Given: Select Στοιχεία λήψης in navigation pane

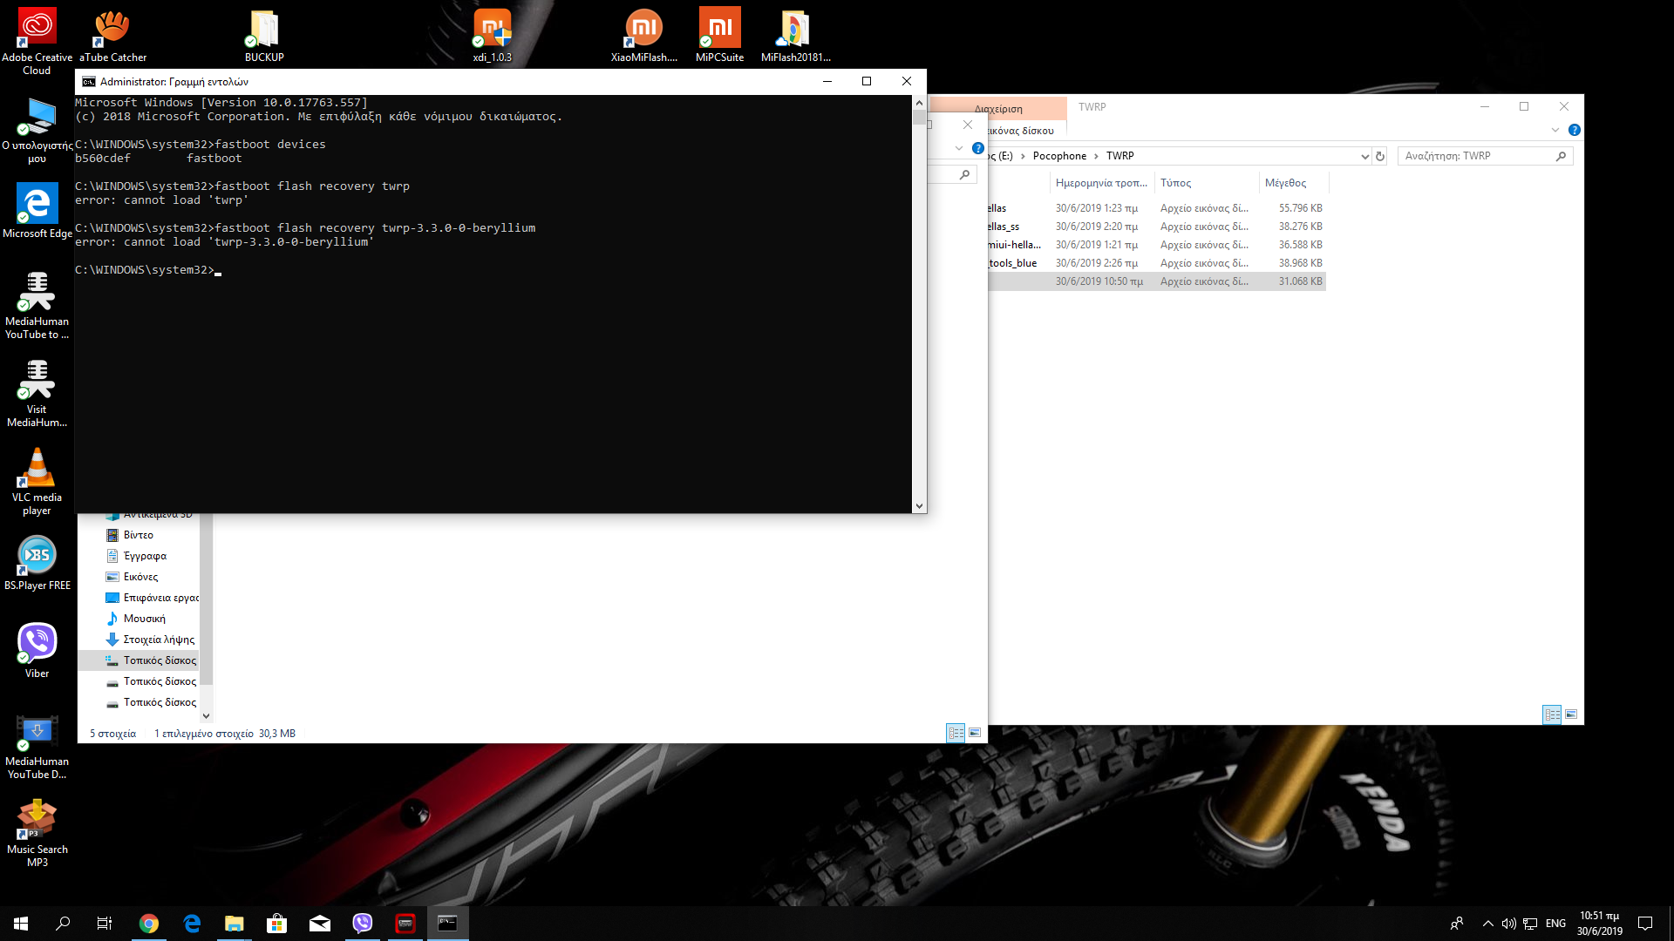Looking at the screenshot, I should coord(159,640).
